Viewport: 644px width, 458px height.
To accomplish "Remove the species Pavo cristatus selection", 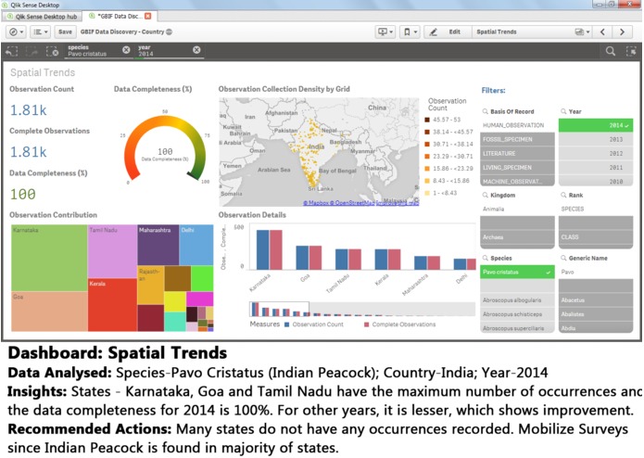I will pos(126,50).
